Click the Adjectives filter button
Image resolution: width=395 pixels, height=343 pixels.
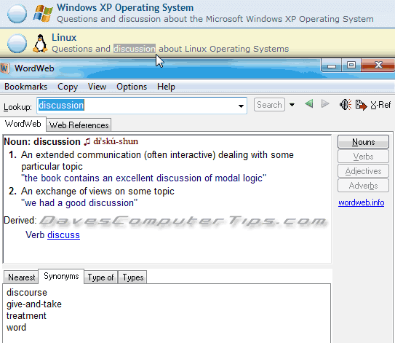[363, 171]
